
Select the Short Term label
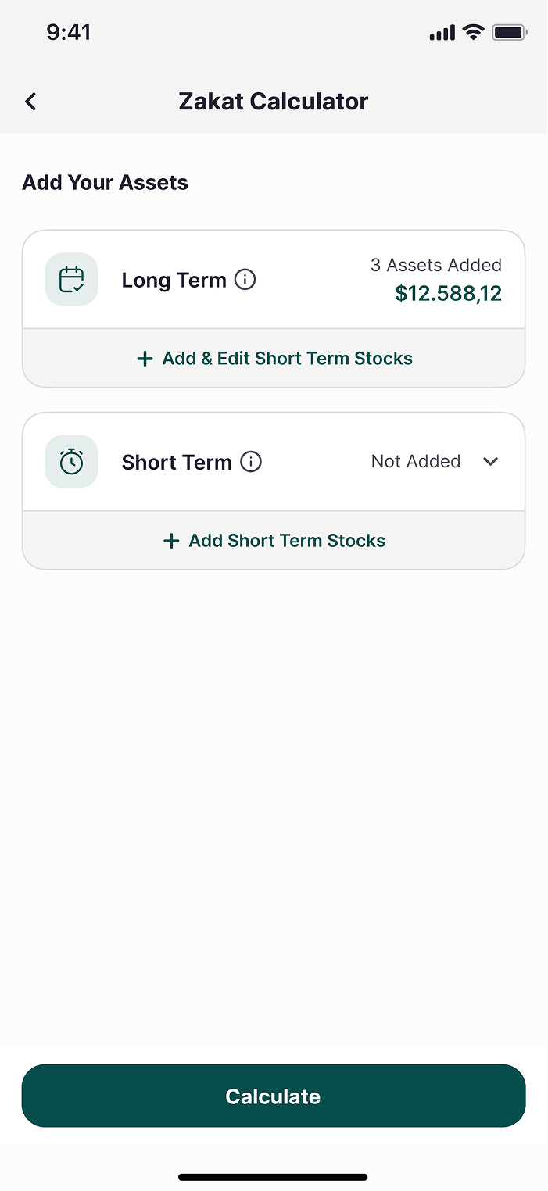177,462
